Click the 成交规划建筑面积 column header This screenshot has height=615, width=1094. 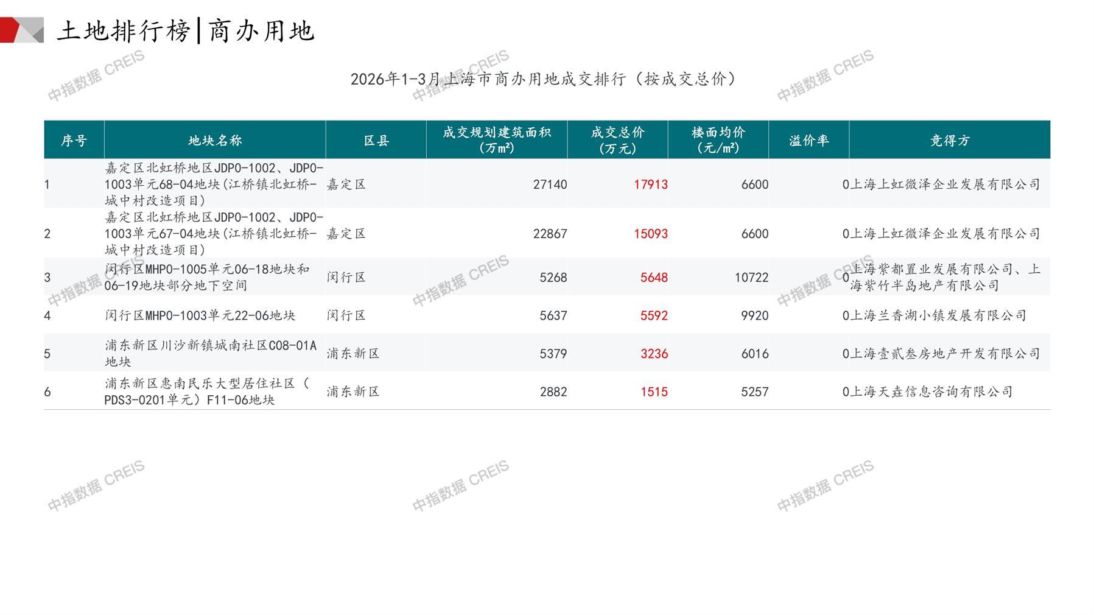coord(496,140)
